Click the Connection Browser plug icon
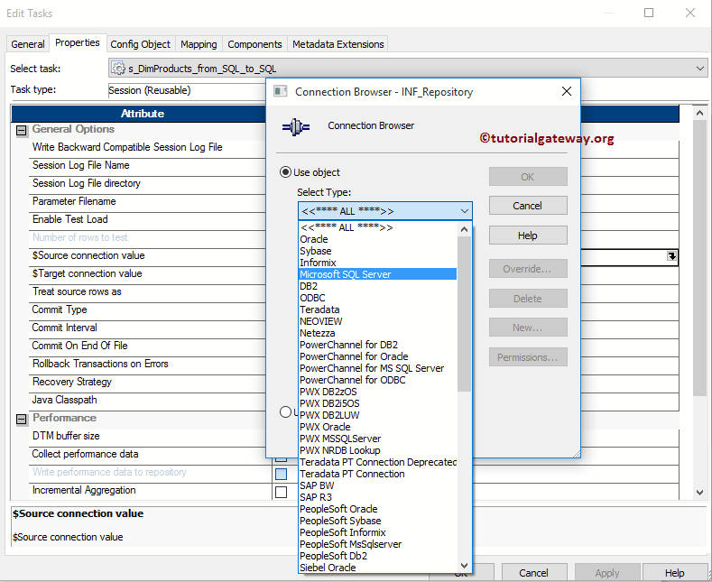 tap(296, 127)
